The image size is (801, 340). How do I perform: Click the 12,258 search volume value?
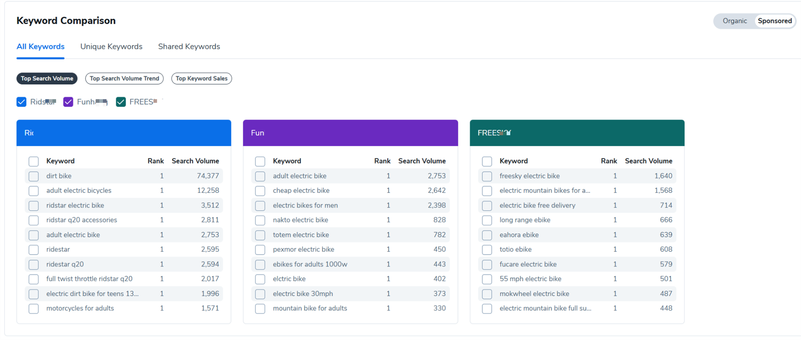208,191
